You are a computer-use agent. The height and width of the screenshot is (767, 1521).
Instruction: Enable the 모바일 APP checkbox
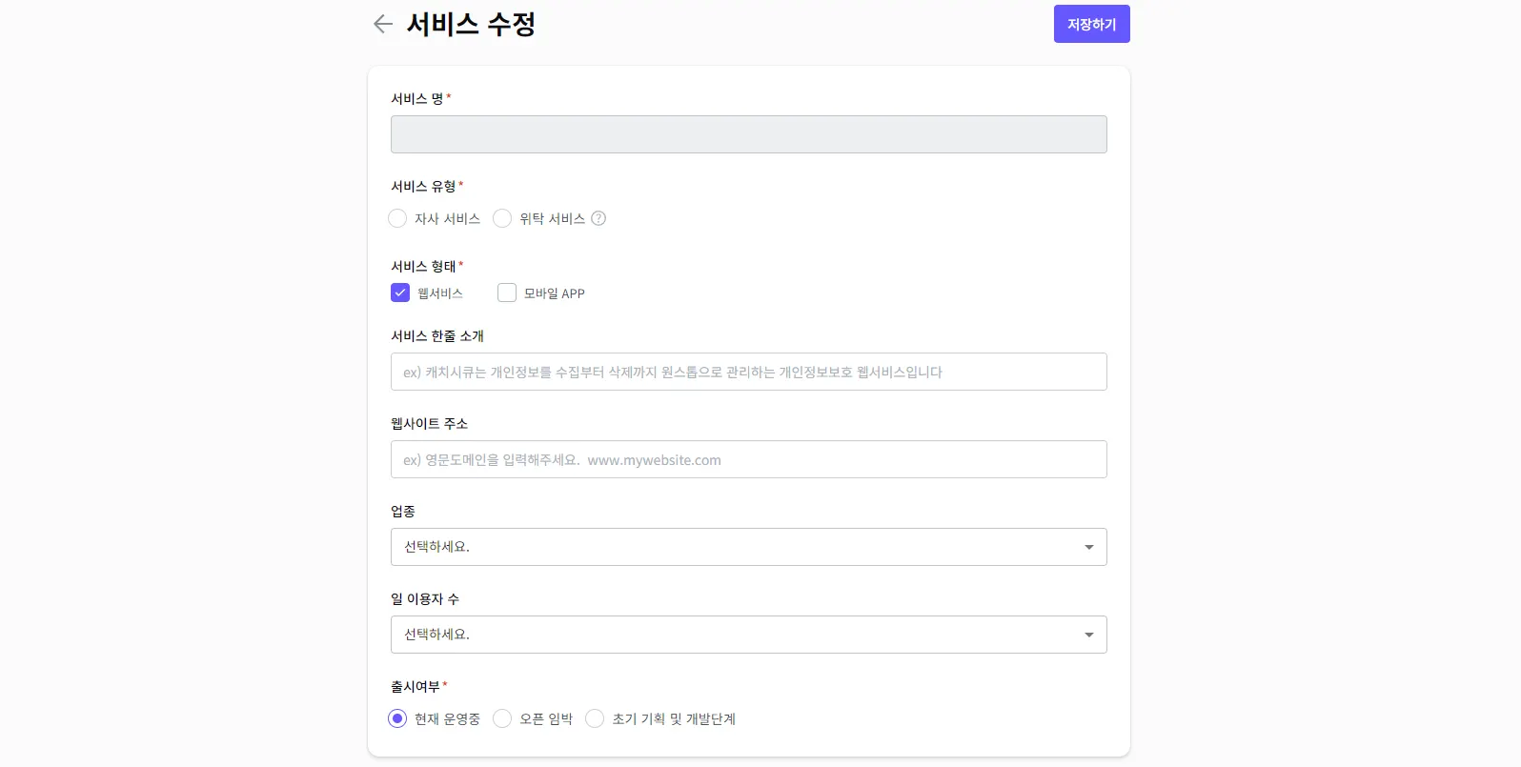click(x=507, y=293)
